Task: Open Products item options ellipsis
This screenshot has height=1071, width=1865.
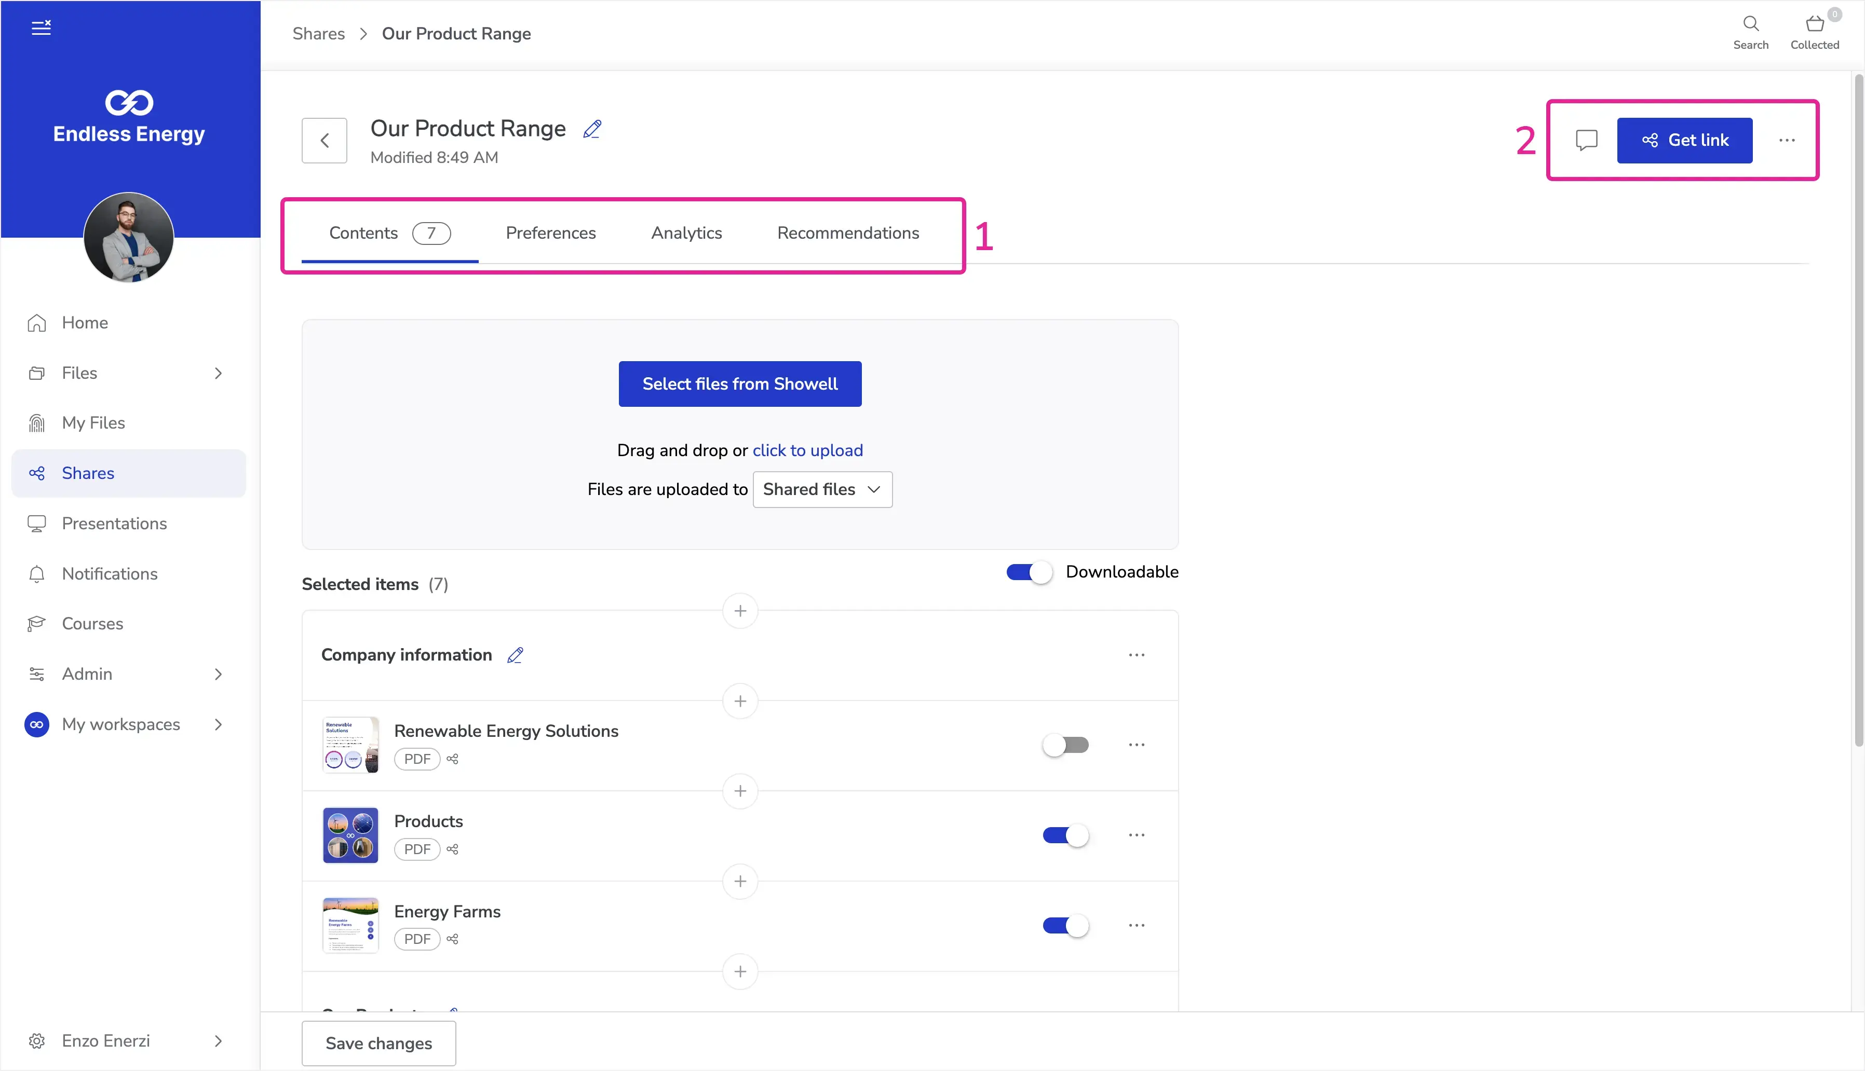Action: tap(1137, 835)
